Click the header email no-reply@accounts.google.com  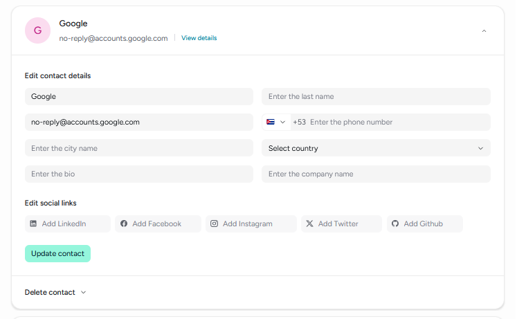(114, 38)
